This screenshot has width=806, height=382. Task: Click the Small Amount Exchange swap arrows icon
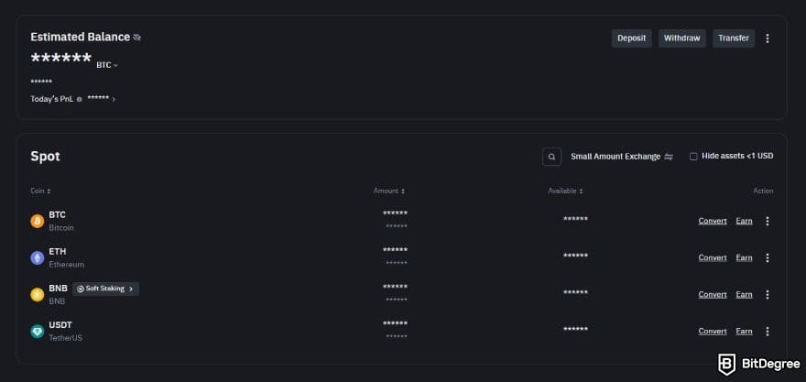[669, 157]
